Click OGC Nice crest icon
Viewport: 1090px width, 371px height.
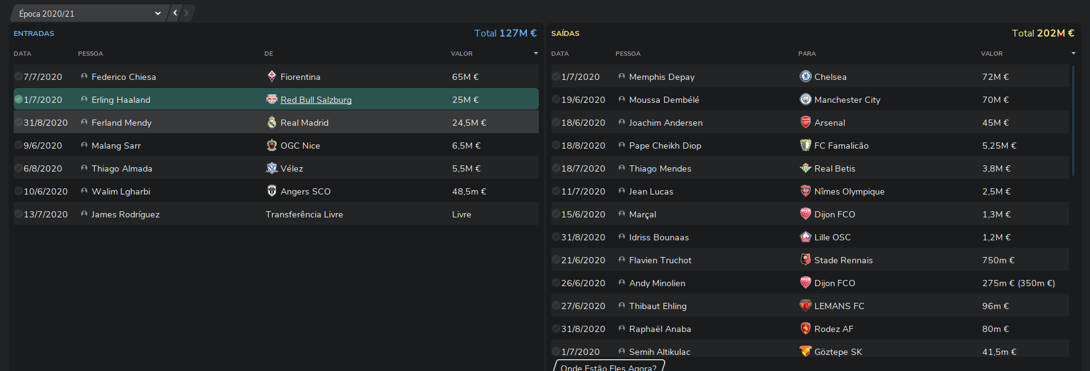271,145
